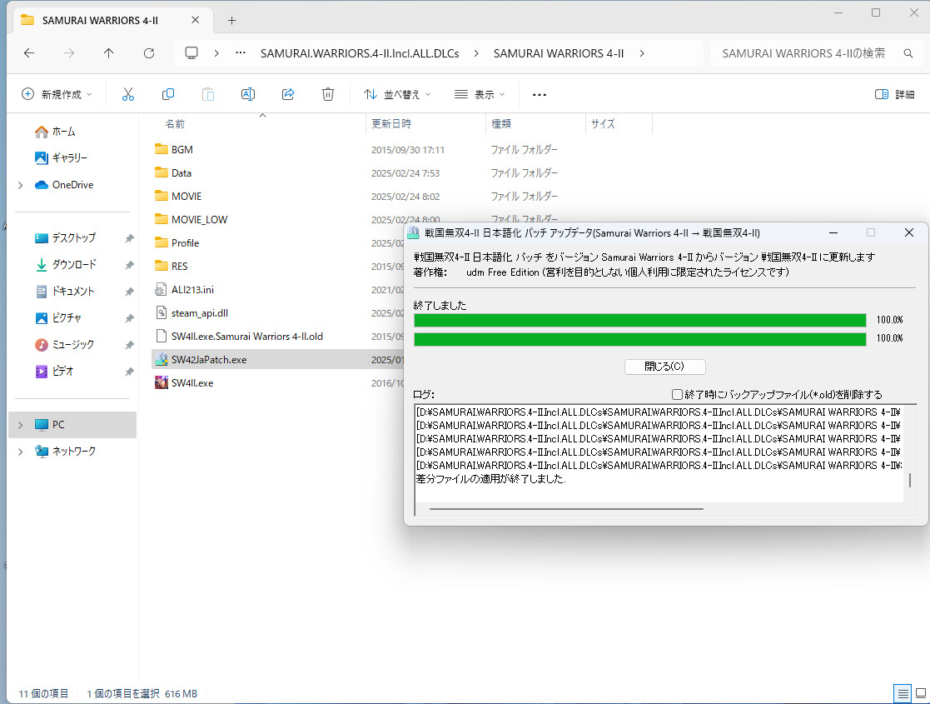The image size is (930, 704).
Task: Click the search magnifier icon
Action: [x=908, y=53]
